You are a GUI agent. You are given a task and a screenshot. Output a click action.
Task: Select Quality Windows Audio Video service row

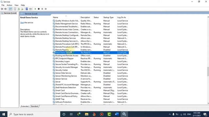click(x=91, y=21)
